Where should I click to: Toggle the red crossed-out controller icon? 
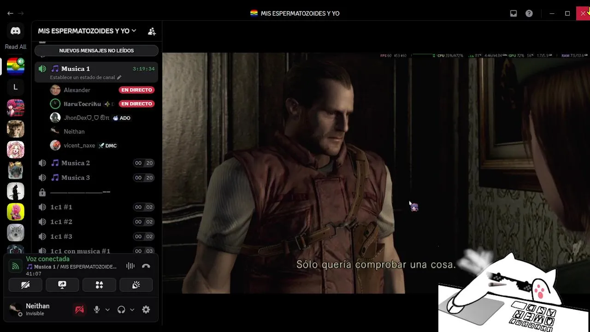(x=79, y=310)
